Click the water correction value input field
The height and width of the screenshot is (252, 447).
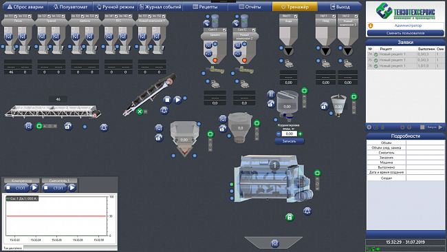[289, 134]
